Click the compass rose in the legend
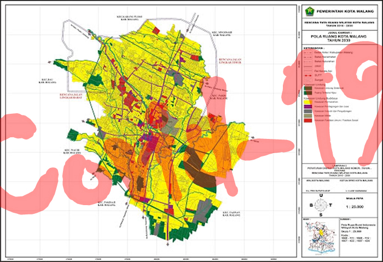Viewport: 383px width, 262px height. pyautogui.click(x=321, y=205)
